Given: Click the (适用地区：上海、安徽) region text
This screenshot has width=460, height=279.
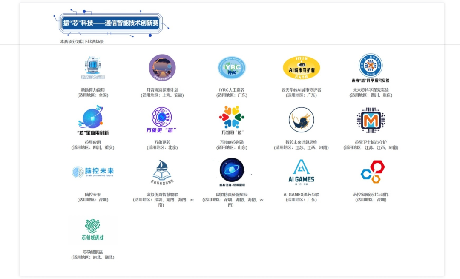Looking at the screenshot, I should point(162,95).
